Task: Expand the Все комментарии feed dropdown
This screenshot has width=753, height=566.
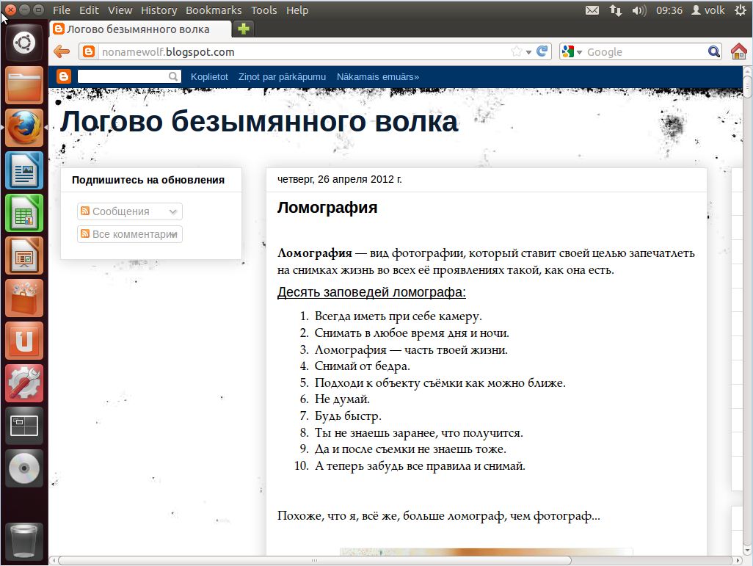Action: point(174,234)
